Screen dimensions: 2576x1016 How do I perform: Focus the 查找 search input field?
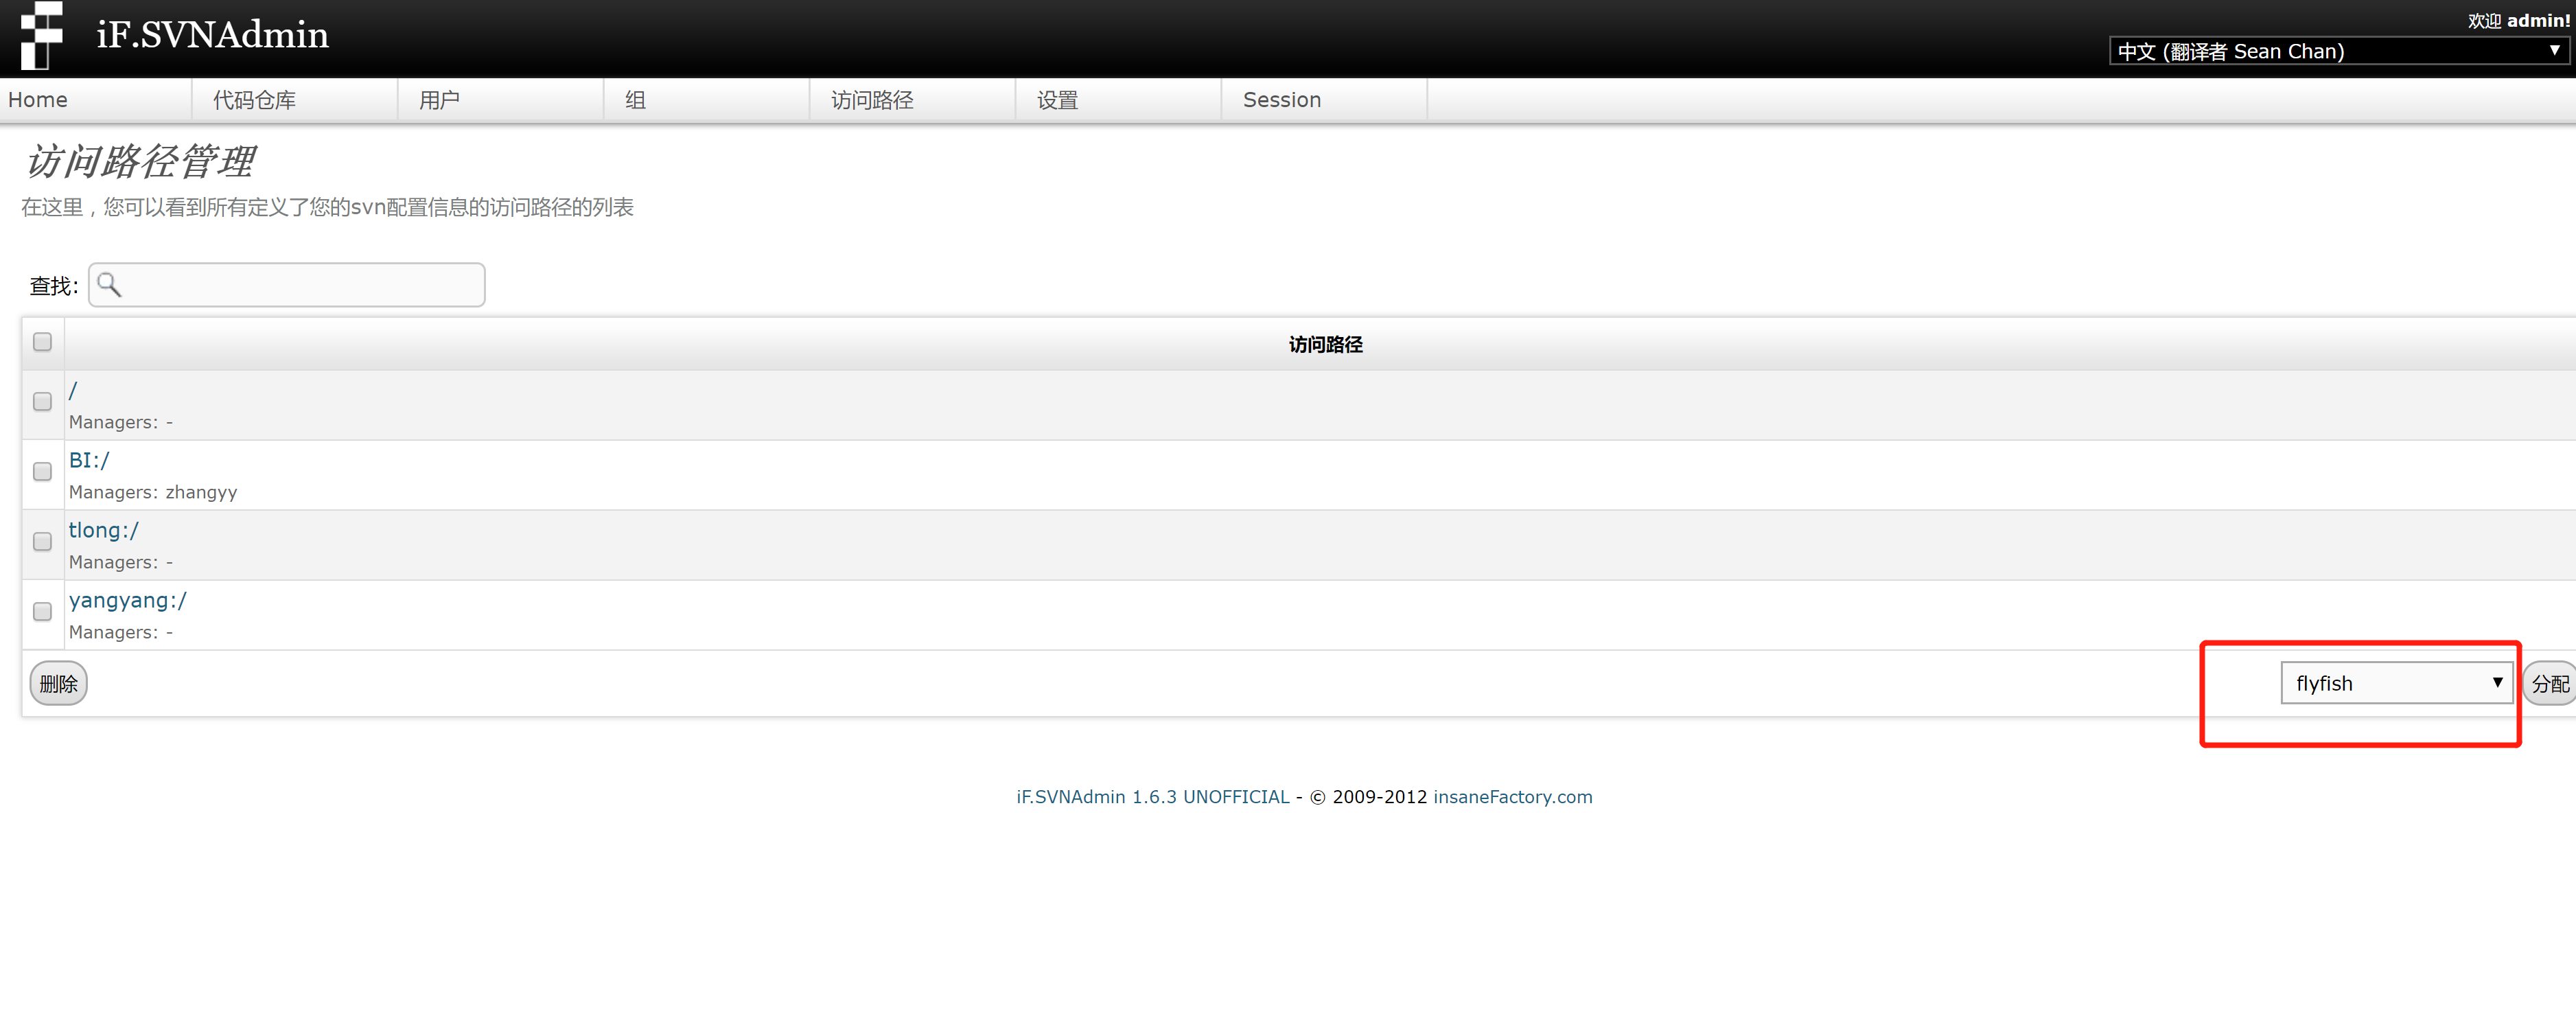[300, 285]
